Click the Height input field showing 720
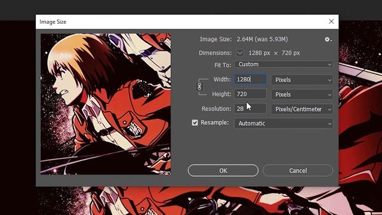This screenshot has height=215, width=382. click(250, 94)
